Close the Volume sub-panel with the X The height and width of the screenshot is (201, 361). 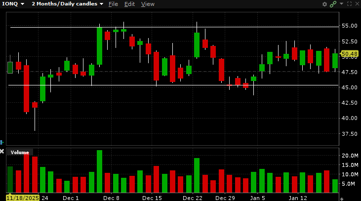coord(2,151)
